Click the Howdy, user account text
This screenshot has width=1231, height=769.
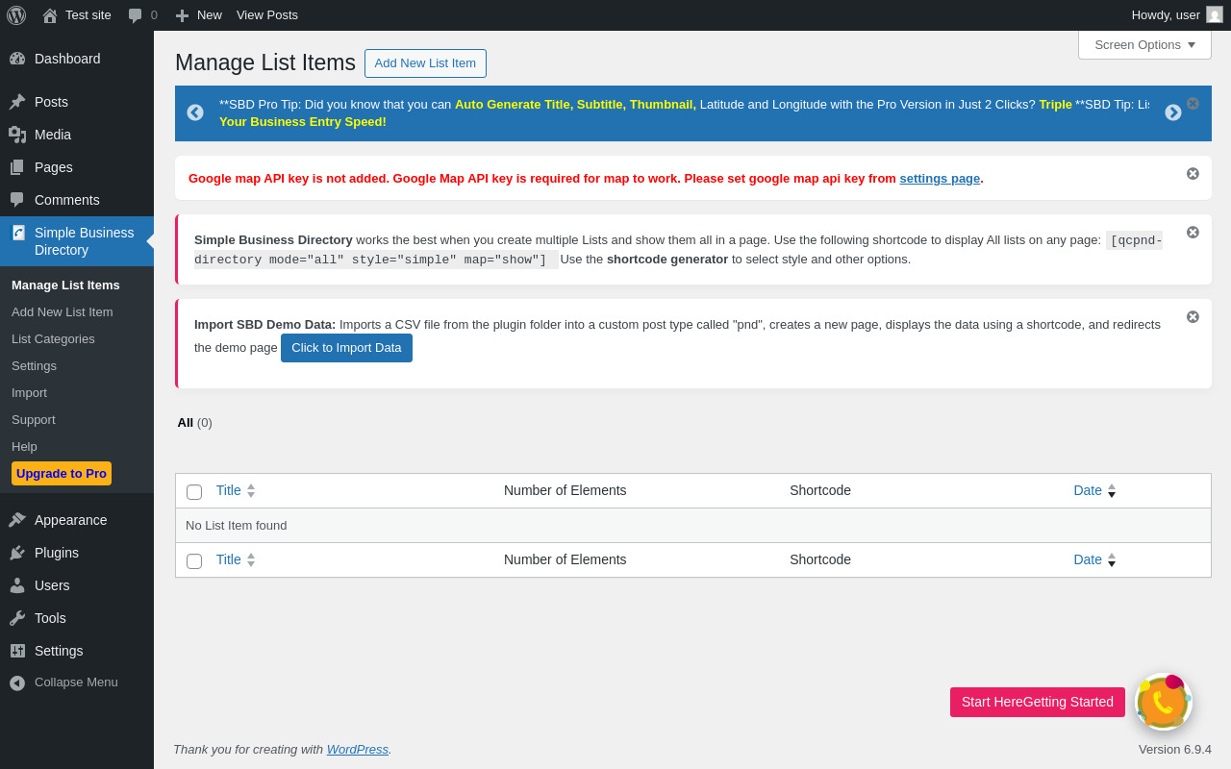pyautogui.click(x=1166, y=15)
